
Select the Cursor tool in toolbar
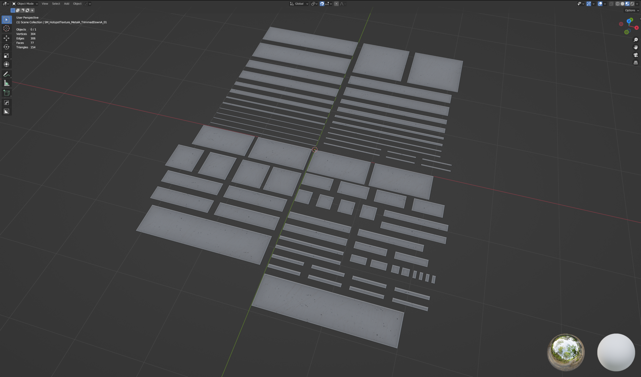click(x=6, y=29)
